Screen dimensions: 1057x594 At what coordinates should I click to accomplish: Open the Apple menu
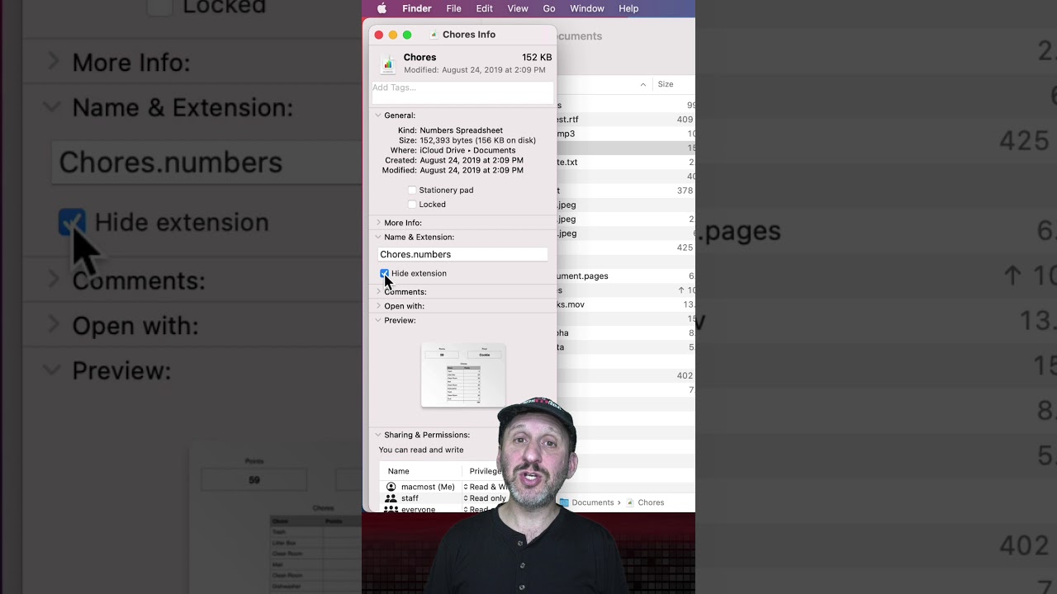pyautogui.click(x=382, y=8)
